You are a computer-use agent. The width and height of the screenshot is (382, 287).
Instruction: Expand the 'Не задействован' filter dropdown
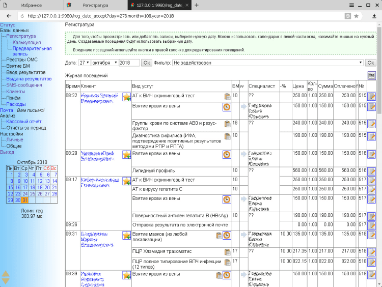pos(268,63)
